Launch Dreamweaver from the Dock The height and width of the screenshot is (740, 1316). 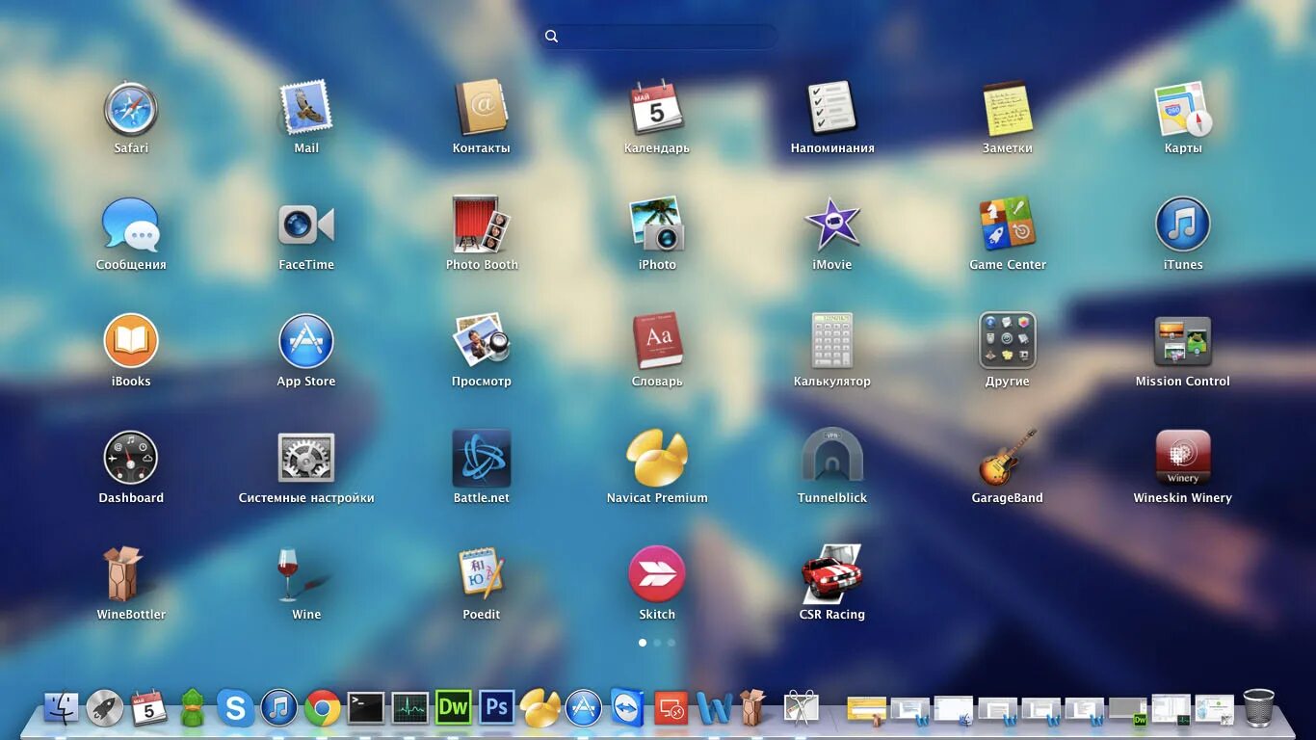(x=453, y=707)
